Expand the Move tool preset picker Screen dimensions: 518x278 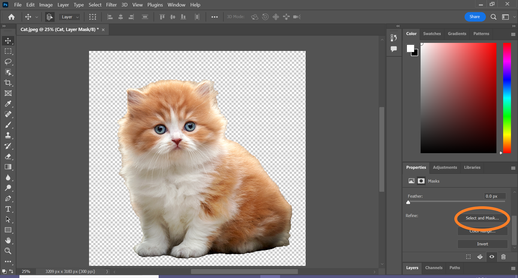[37, 17]
